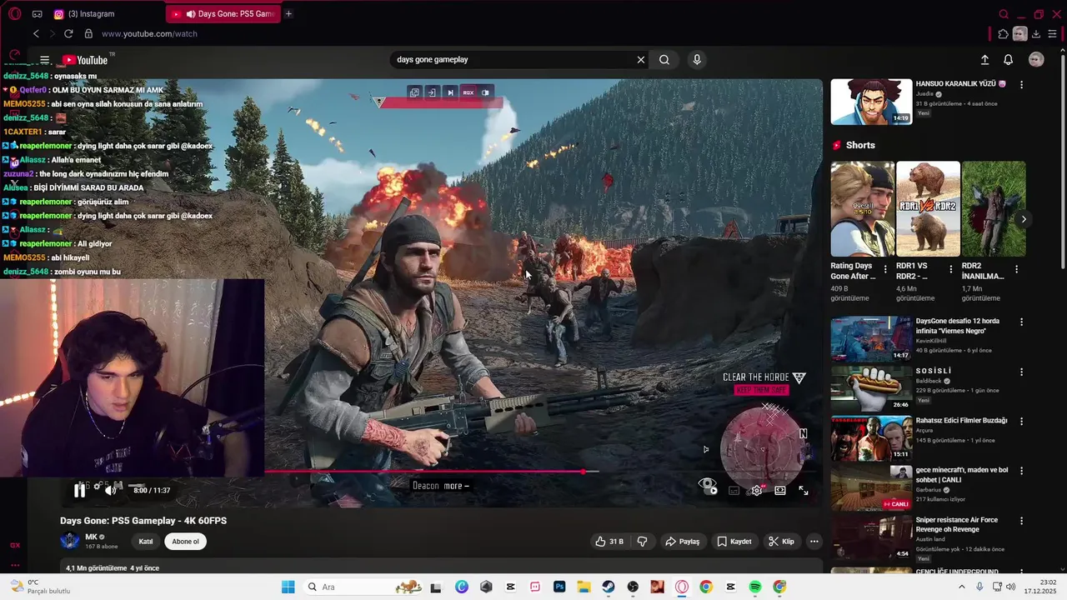
Task: Show next Shorts with right chevron
Action: [x=1024, y=219]
